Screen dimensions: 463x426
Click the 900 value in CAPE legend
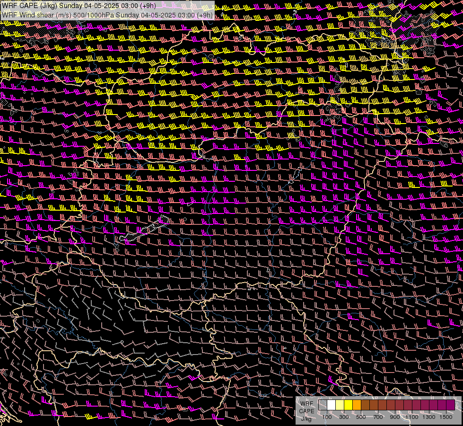click(x=395, y=417)
